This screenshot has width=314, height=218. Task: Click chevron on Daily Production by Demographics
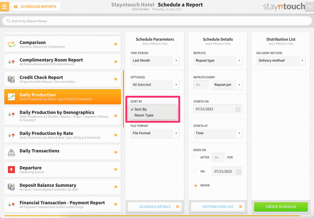pyautogui.click(x=116, y=116)
